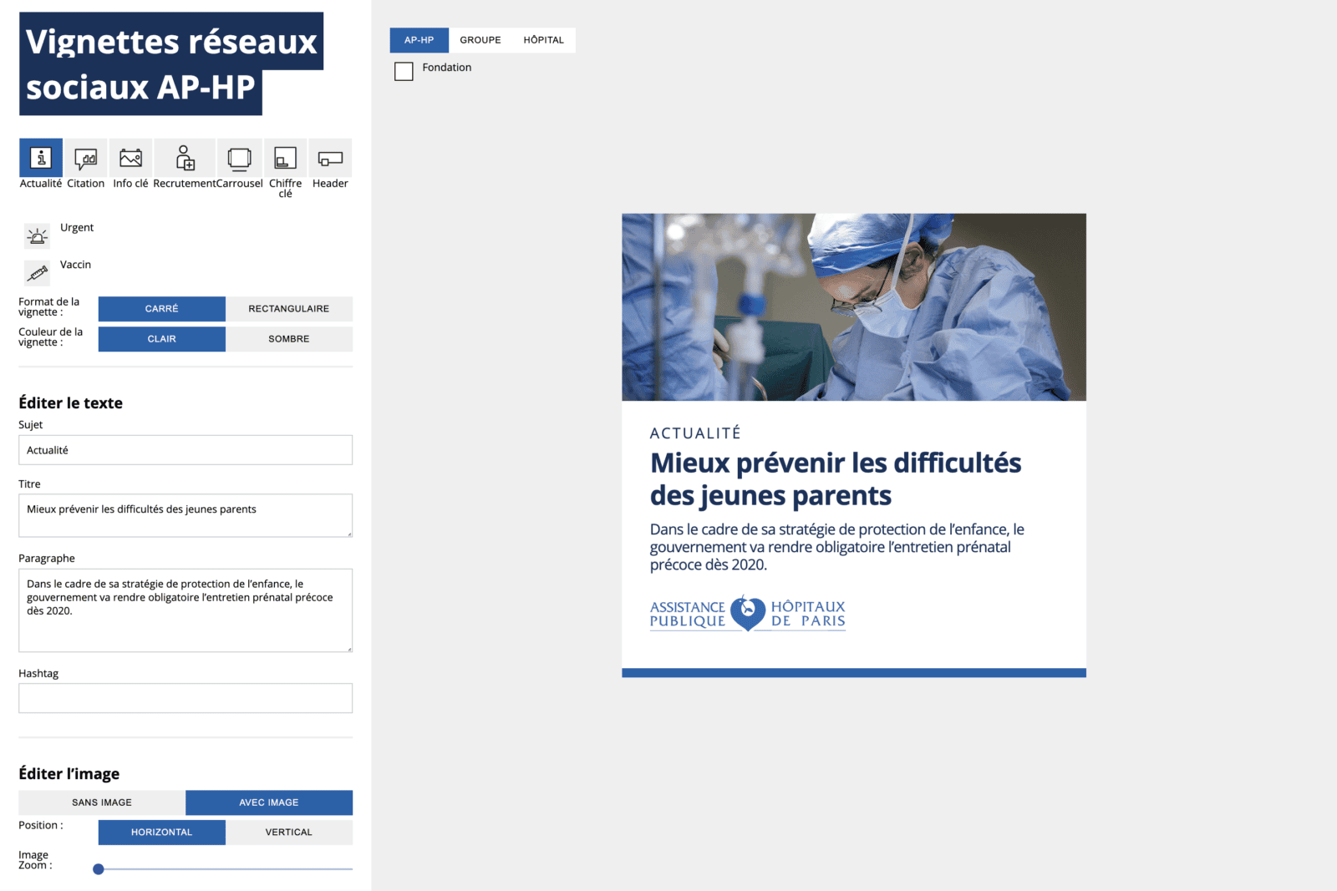The width and height of the screenshot is (1337, 891).
Task: Click the Carré format button
Action: point(162,309)
